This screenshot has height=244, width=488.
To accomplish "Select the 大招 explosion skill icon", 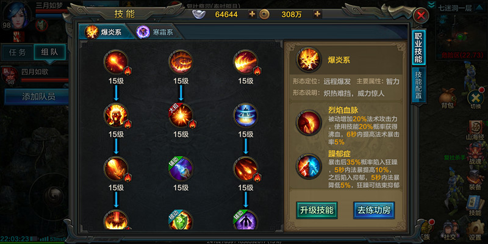I will [x=181, y=115].
